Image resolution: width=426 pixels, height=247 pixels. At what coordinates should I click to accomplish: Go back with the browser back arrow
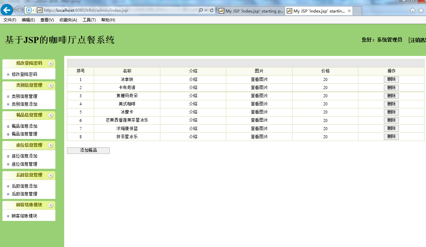[7, 10]
